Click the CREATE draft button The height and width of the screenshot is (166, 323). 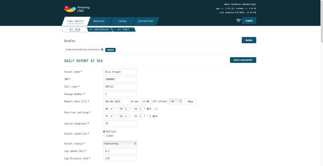[x=110, y=50]
